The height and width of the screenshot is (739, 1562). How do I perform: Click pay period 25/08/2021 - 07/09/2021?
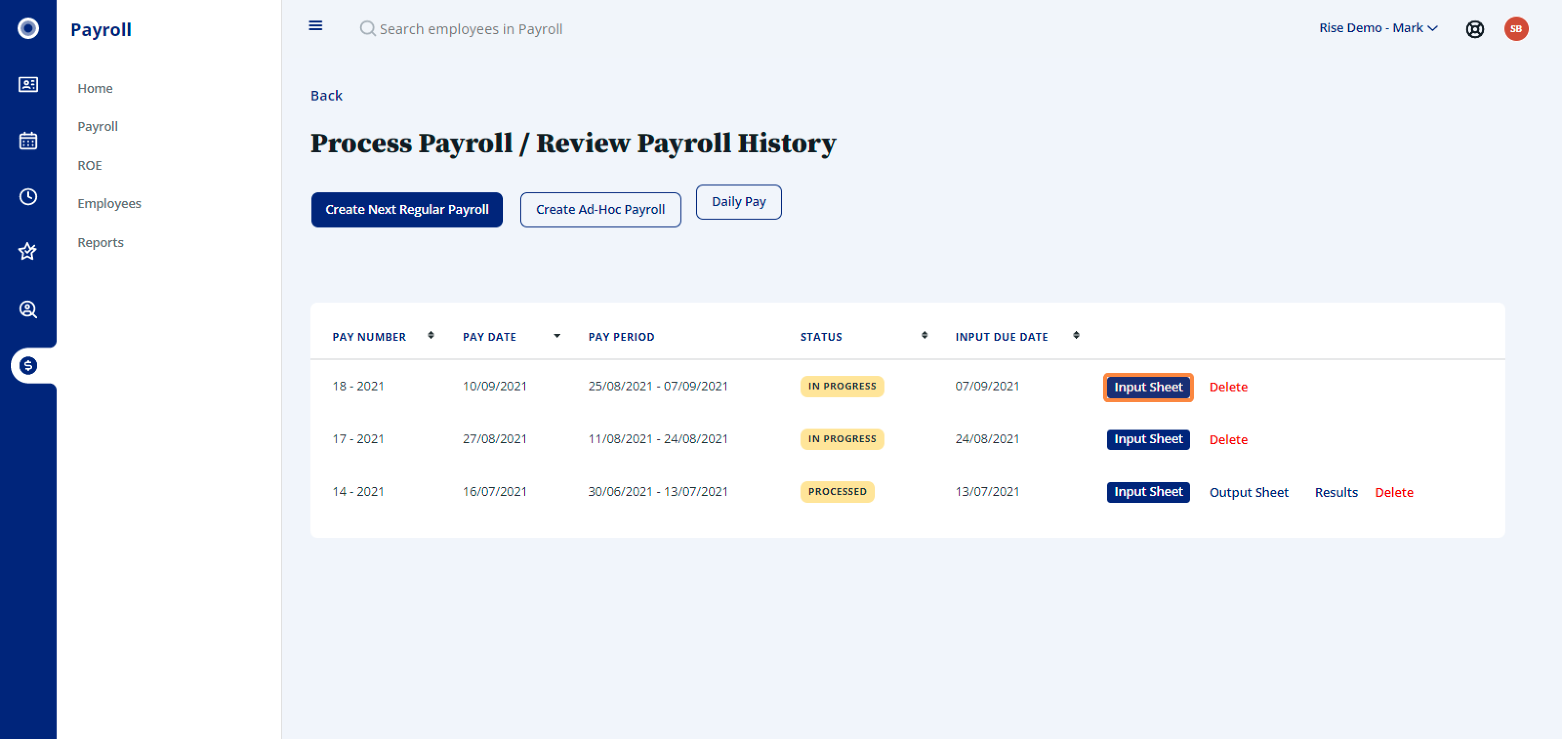[658, 386]
